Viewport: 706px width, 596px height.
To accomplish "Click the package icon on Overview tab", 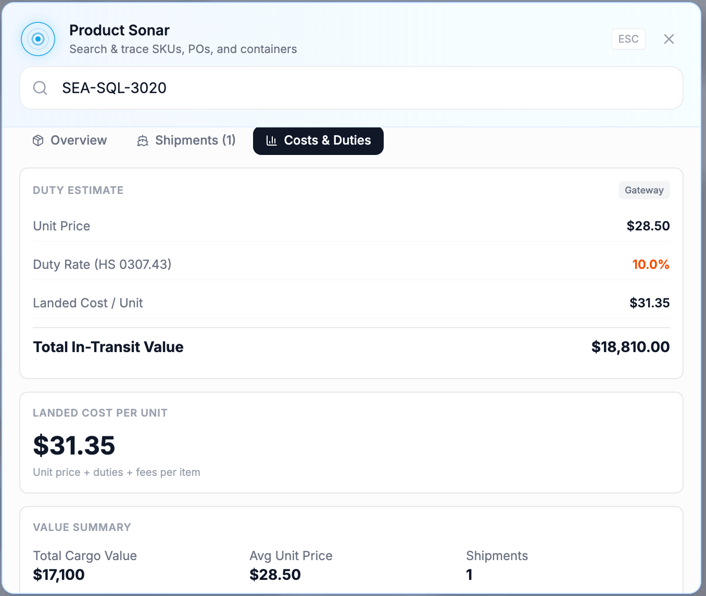I will point(38,140).
